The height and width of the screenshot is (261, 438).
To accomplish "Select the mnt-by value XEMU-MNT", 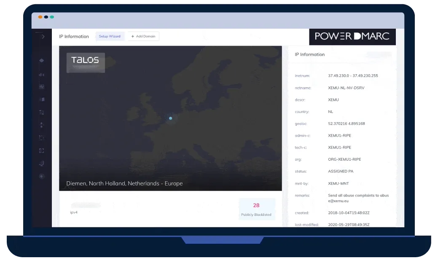I will [338, 183].
